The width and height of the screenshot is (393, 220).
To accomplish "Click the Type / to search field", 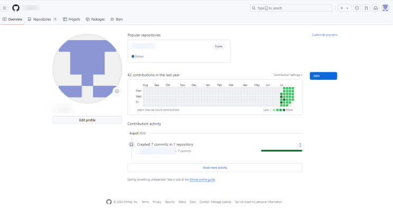I will click(291, 8).
